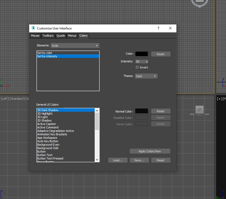The width and height of the screenshot is (226, 199).
Task: Click the compass ViewCube at top right
Action: pyautogui.click(x=199, y=3)
